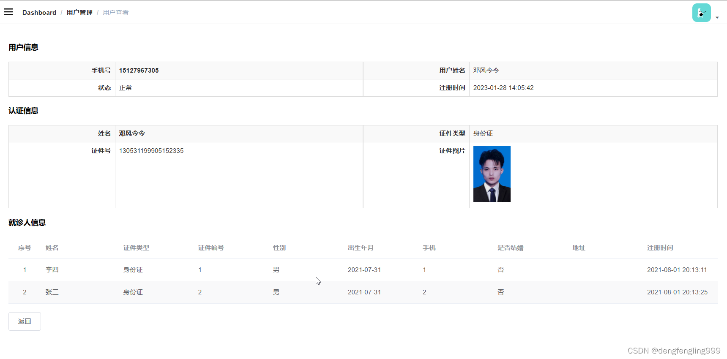Click the 就诊人信息 section heading
Screen dimensions: 727x359
[x=27, y=223]
